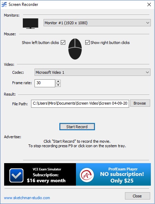The width and height of the screenshot is (155, 204).
Task: Open the Monitor #1 (1920 x 1080) dropdown
Action: click(x=97, y=23)
